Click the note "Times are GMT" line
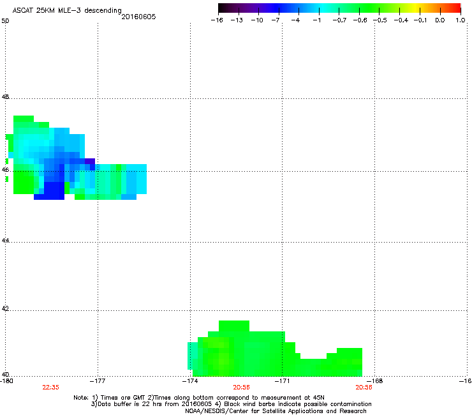This screenshot has width=472, height=415. (x=199, y=398)
